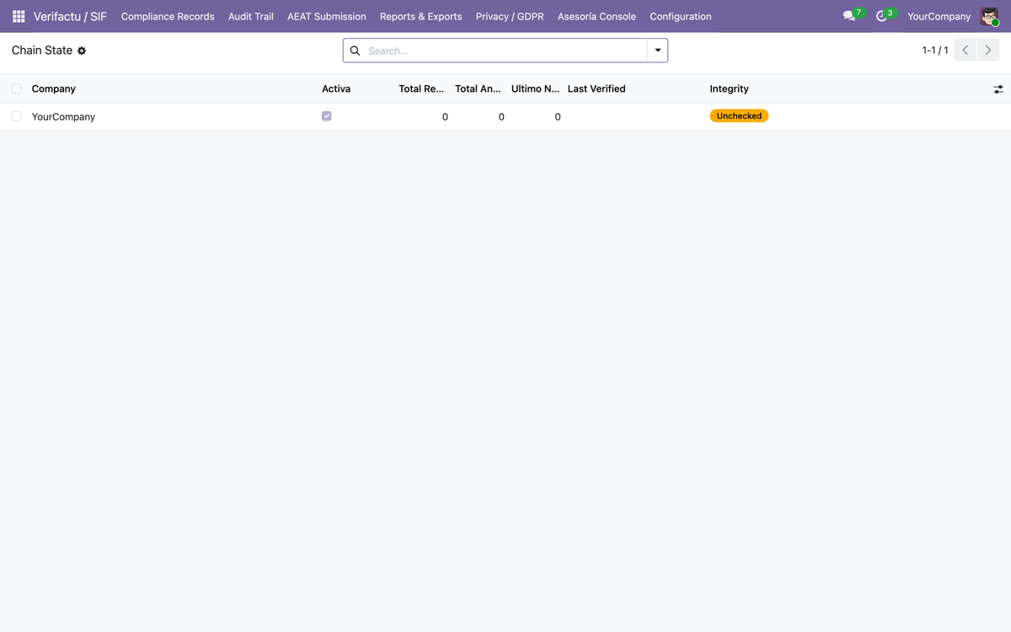Select the YourCompany row checkbox
Screen dimensions: 1011x632
[x=16, y=116]
